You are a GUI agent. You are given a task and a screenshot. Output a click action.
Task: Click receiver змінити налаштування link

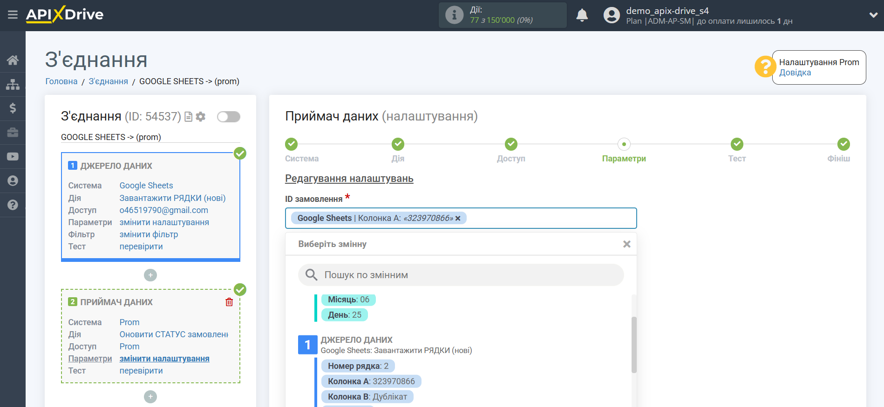tap(164, 359)
